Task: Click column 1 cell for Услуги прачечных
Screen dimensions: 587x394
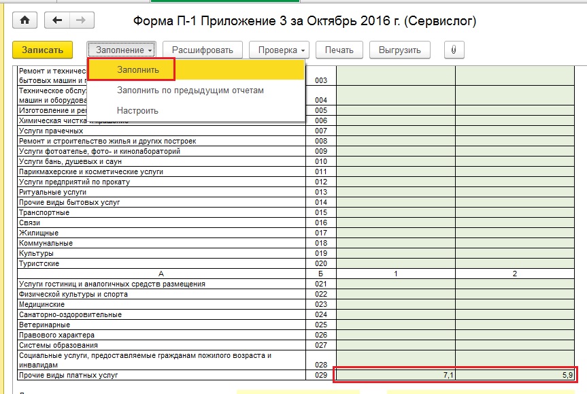Action: [x=396, y=131]
